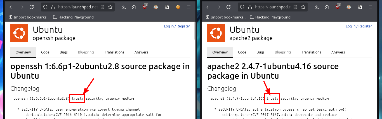
Task: Open Answers tab on apache2 page
Action: click(338, 52)
